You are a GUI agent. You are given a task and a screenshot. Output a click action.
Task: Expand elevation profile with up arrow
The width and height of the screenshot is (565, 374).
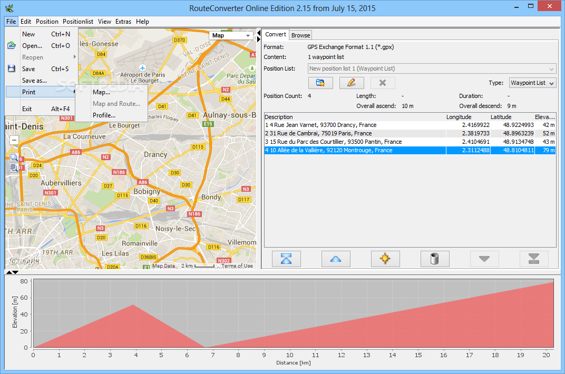pos(9,272)
